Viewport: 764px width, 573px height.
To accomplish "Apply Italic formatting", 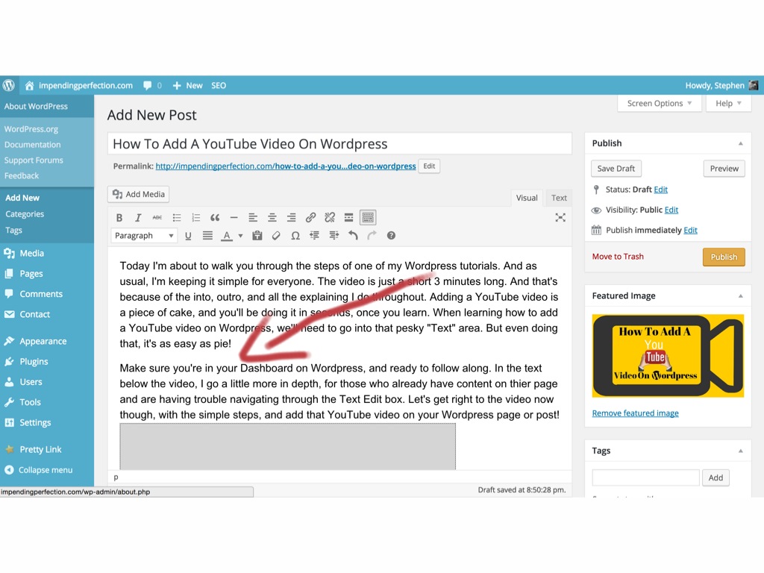I will pos(138,218).
